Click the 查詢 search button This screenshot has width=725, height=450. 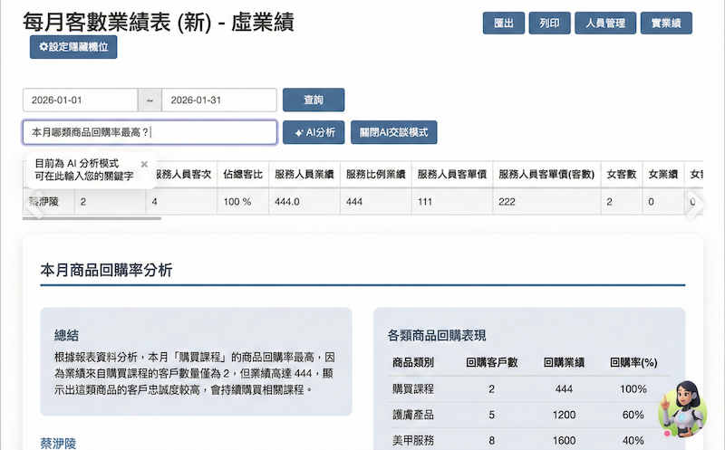click(314, 100)
